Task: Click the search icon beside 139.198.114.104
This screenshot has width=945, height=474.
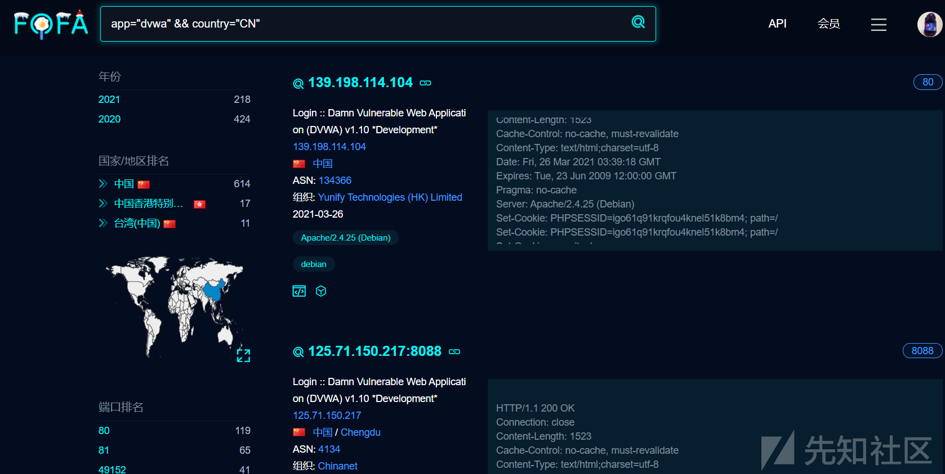Action: tap(298, 84)
